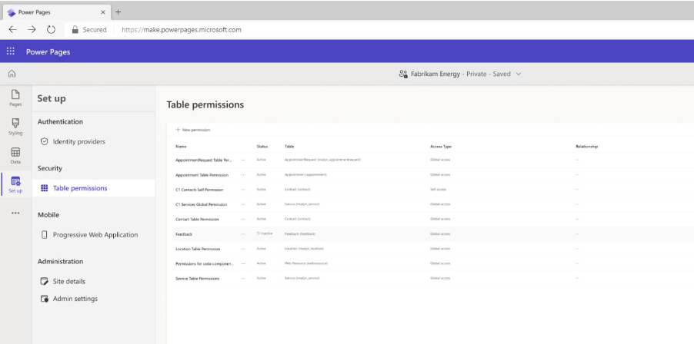Click the browser address bar URL
Screen dimensions: 694x344
182,30
